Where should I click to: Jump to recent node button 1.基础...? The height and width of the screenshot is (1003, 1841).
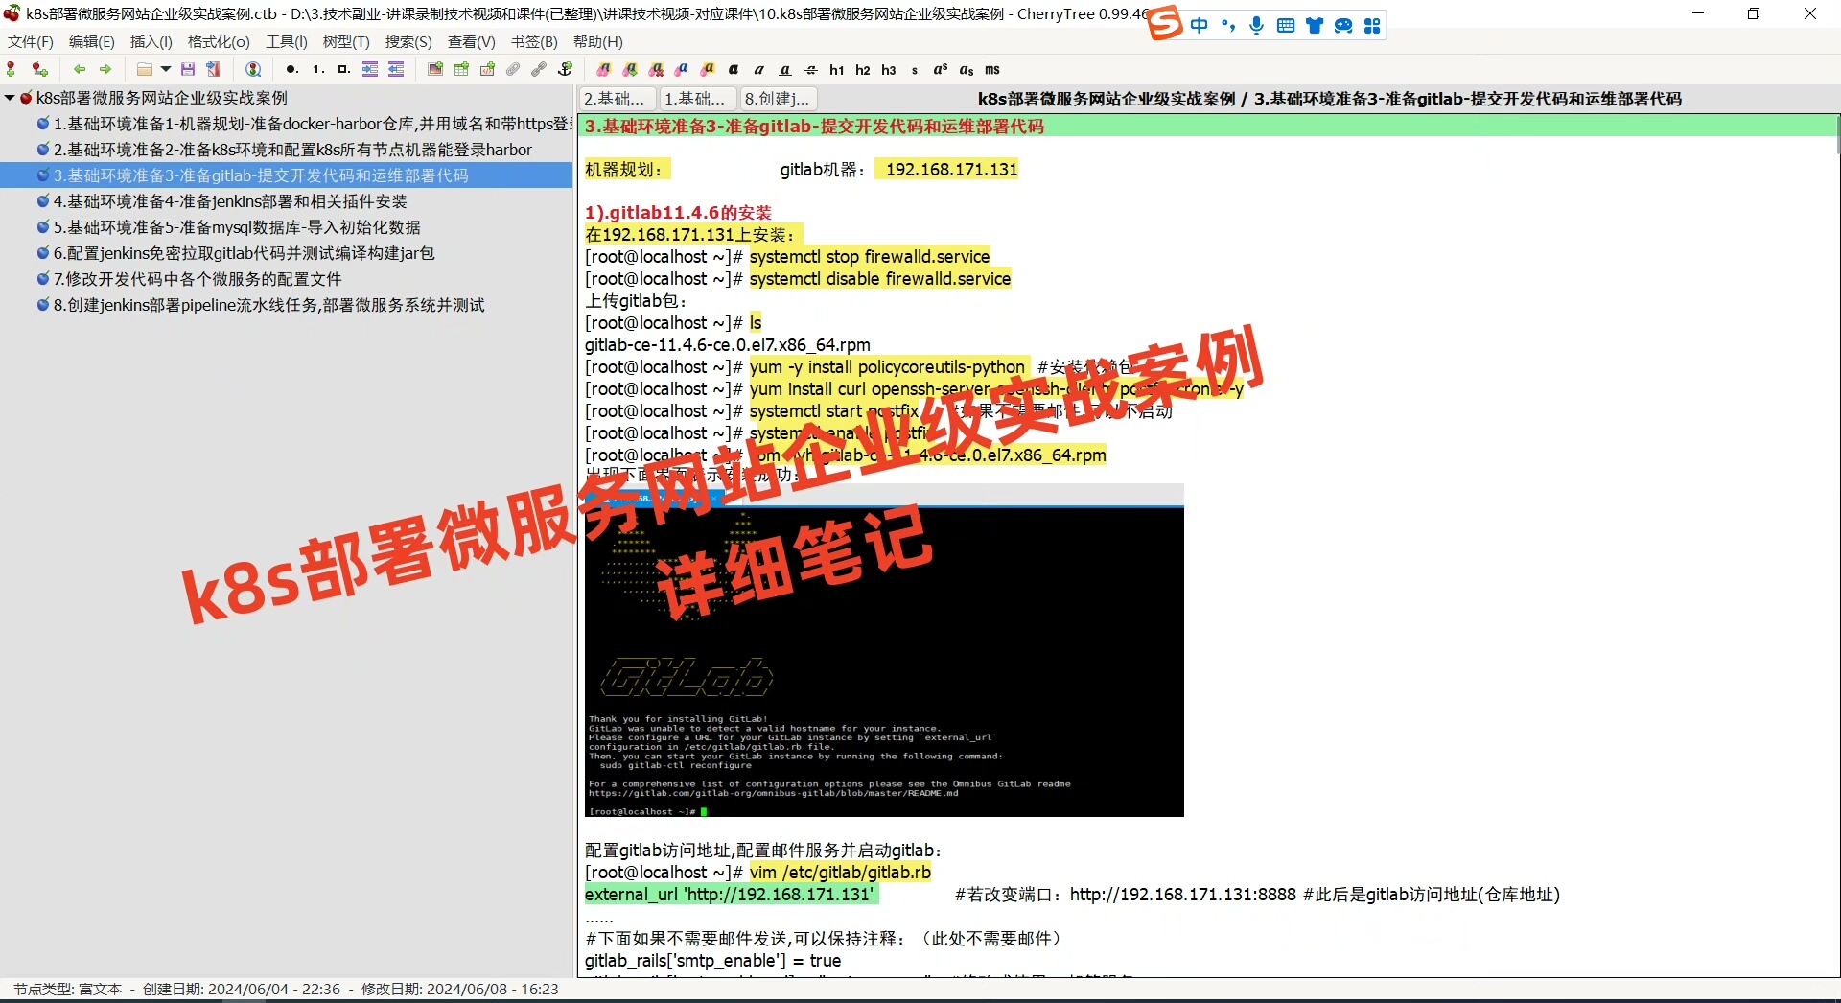pyautogui.click(x=699, y=99)
